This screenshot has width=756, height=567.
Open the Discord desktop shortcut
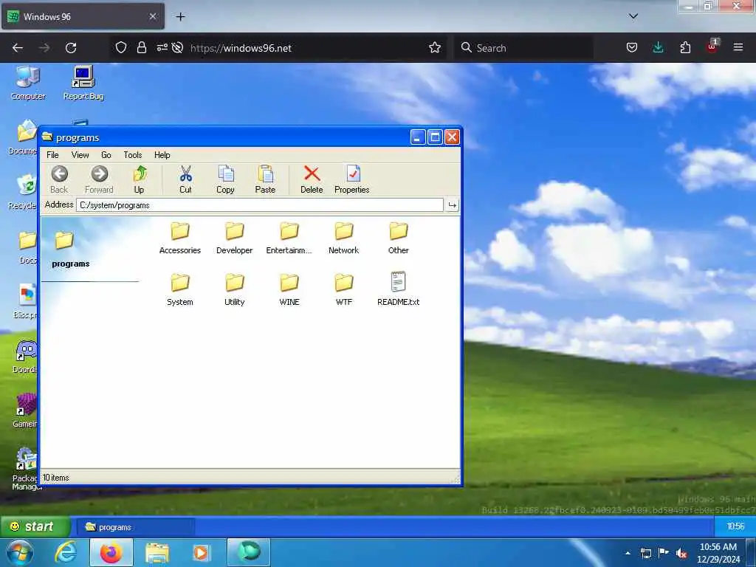click(24, 357)
